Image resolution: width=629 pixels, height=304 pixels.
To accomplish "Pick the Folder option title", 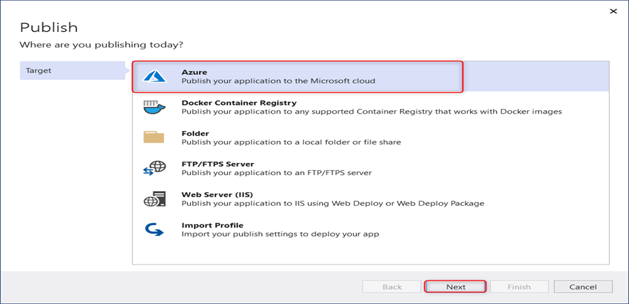I will pyautogui.click(x=195, y=133).
